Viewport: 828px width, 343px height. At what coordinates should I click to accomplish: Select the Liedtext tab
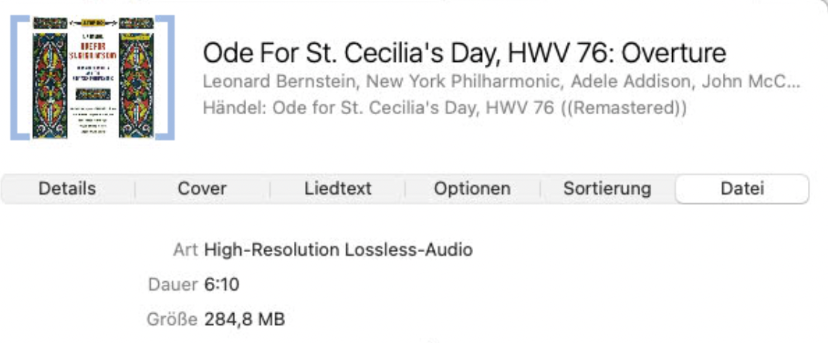(338, 189)
